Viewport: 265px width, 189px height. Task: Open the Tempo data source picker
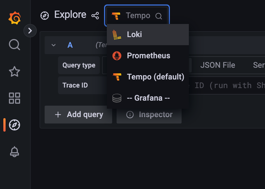coord(137,16)
